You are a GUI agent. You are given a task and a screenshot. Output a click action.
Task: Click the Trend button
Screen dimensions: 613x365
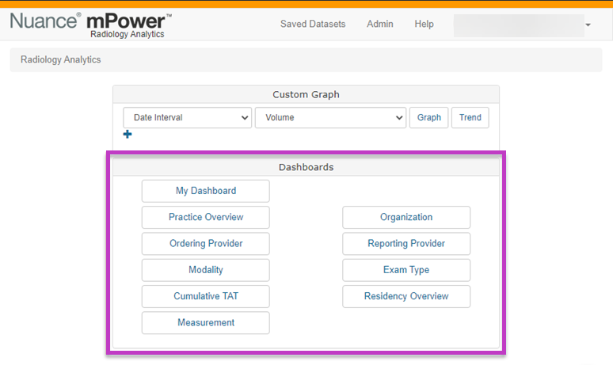coord(470,118)
